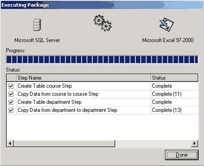Toggle checkbox for Create Table department Step
Screen dimensions: 204x166
(x=11, y=102)
